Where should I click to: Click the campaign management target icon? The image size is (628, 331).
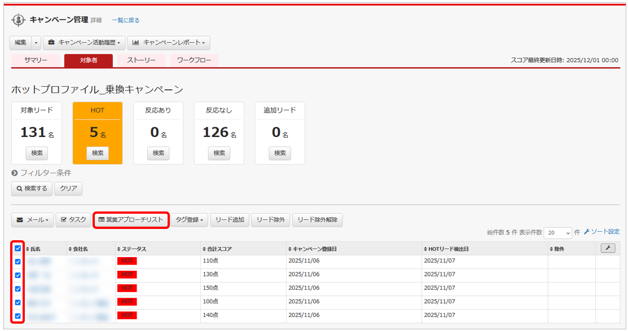point(19,20)
